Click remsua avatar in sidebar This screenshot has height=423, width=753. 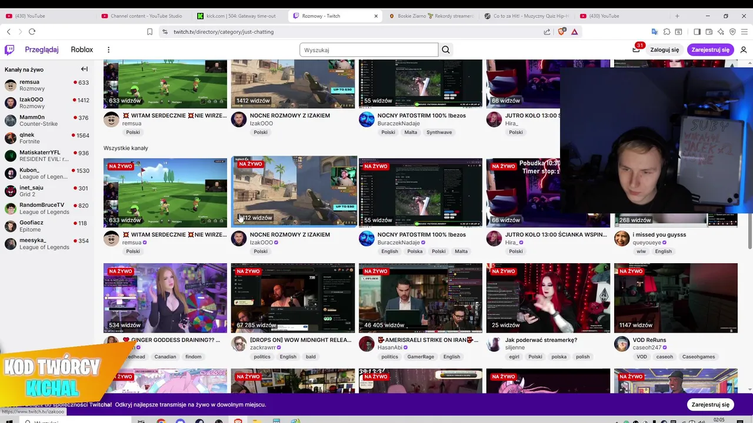tap(10, 85)
